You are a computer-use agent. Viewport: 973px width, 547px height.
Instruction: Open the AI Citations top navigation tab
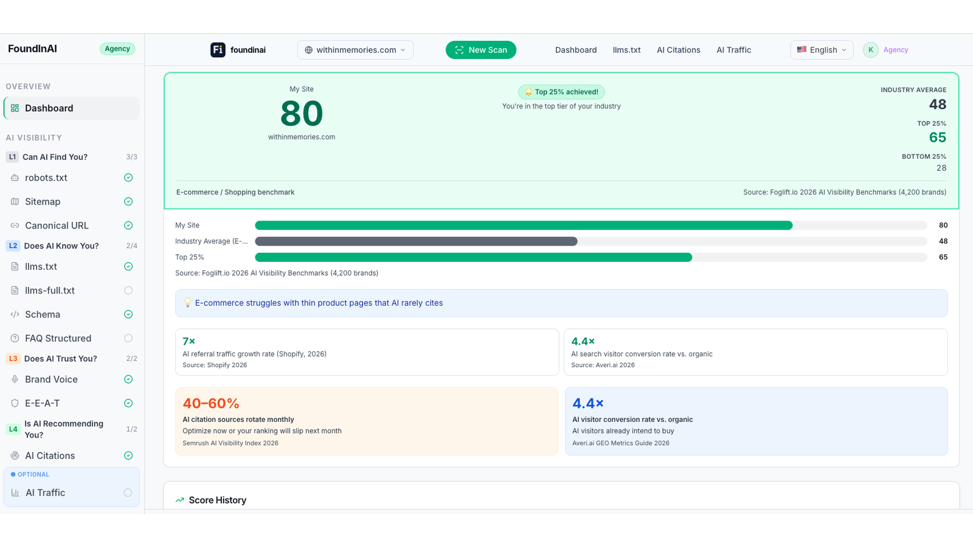679,50
